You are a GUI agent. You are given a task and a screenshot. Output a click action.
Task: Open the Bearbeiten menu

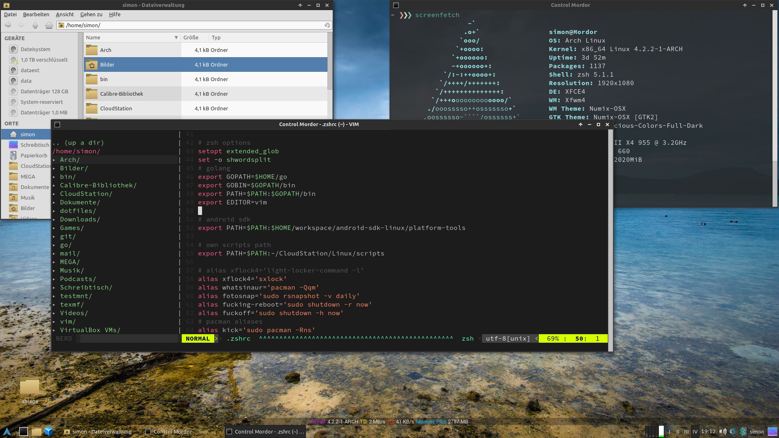point(36,14)
